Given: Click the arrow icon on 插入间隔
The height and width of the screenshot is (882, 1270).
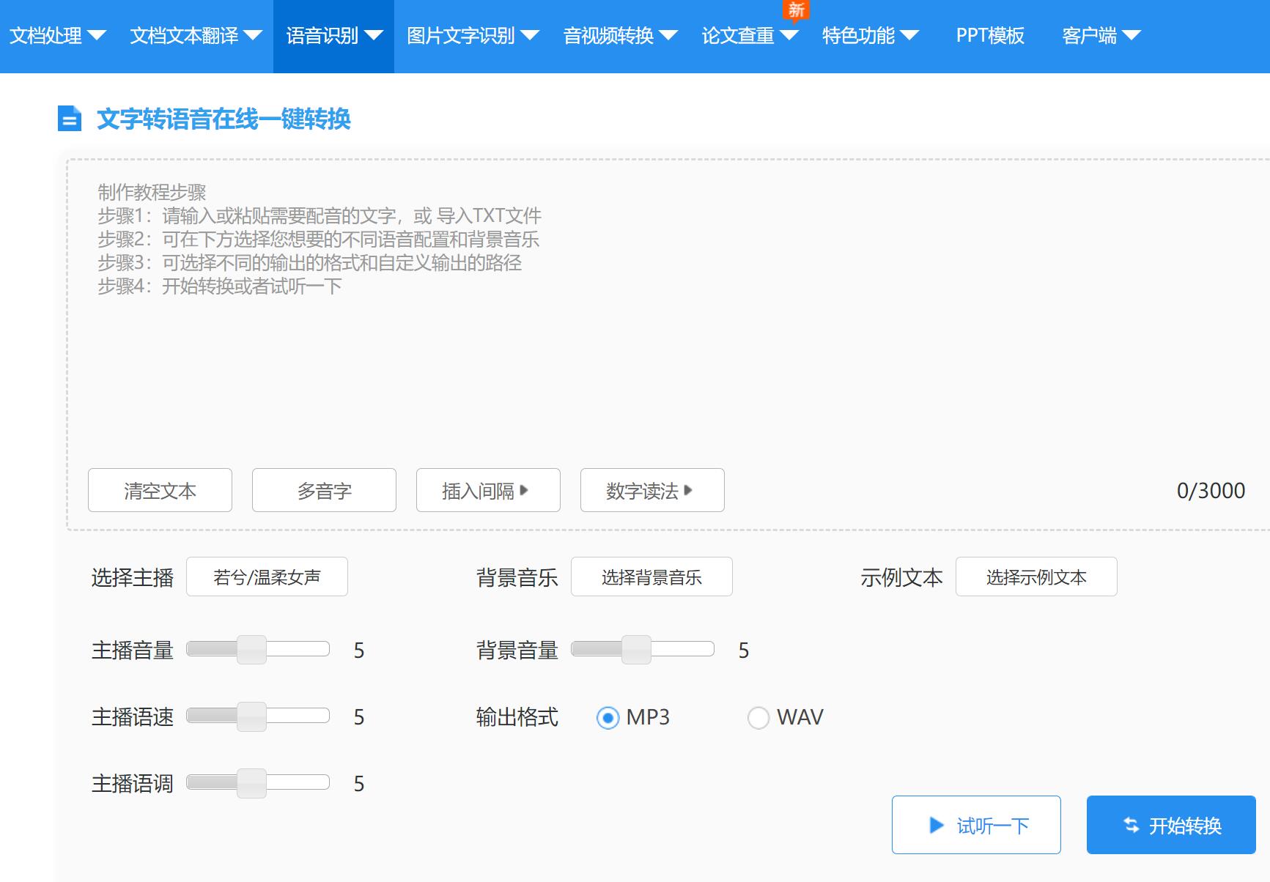Looking at the screenshot, I should (x=524, y=491).
